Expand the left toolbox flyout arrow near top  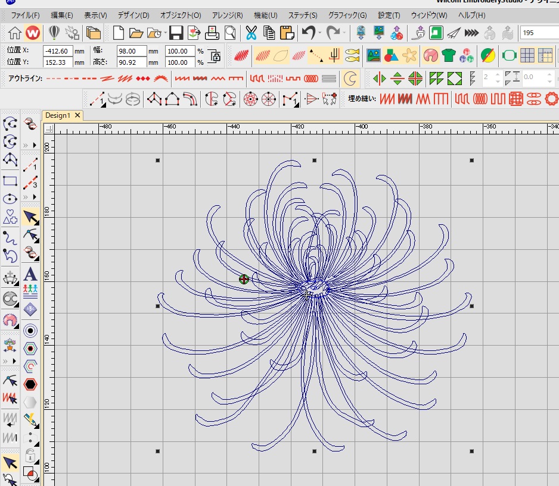click(35, 145)
